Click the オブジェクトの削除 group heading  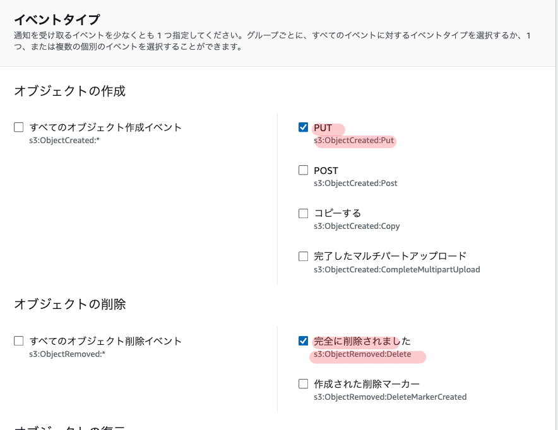point(69,305)
